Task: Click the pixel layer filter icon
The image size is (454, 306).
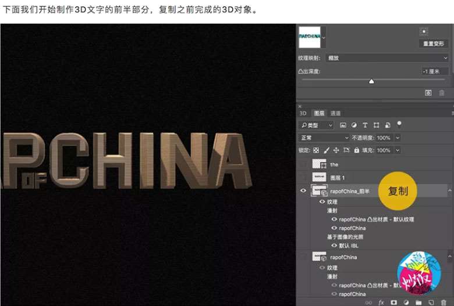Action: coord(343,125)
